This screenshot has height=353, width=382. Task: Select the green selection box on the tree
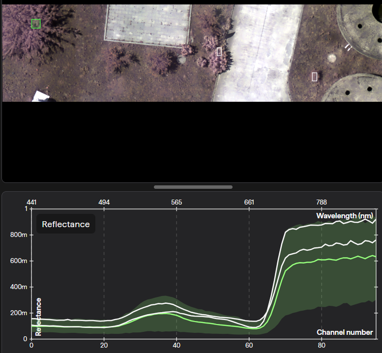click(36, 24)
